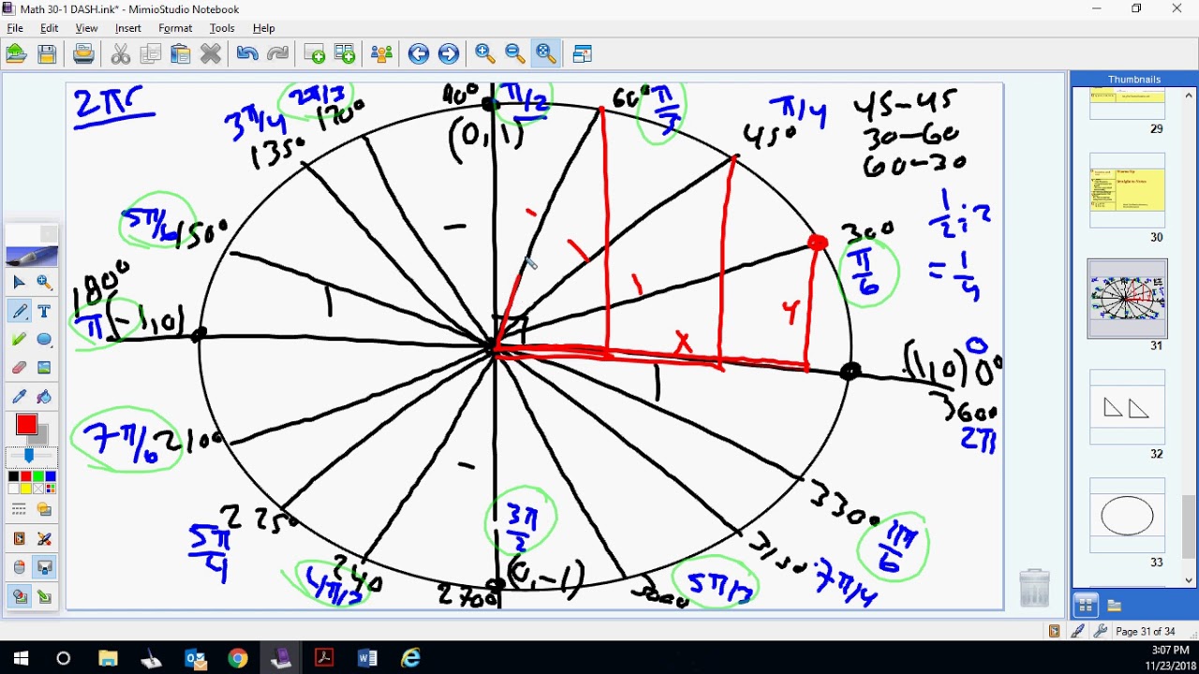Open the Help menu
The width and height of the screenshot is (1199, 674).
point(264,28)
